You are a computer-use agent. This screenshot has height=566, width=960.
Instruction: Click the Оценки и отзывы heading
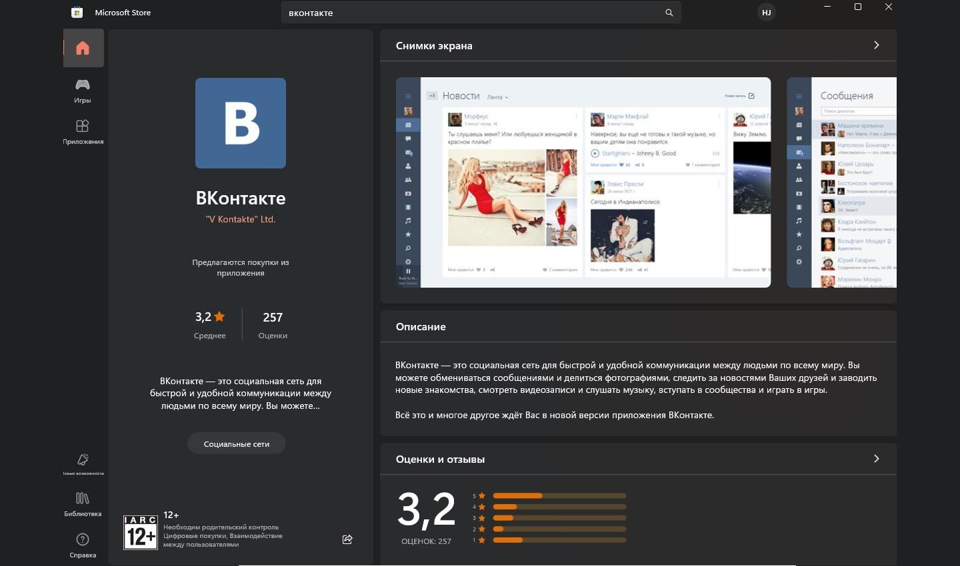pos(440,459)
